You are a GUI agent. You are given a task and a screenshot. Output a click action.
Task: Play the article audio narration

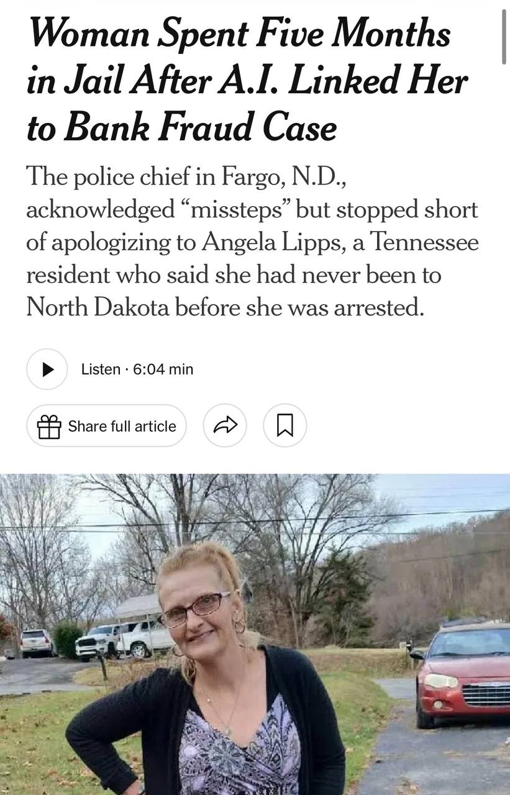tap(47, 369)
